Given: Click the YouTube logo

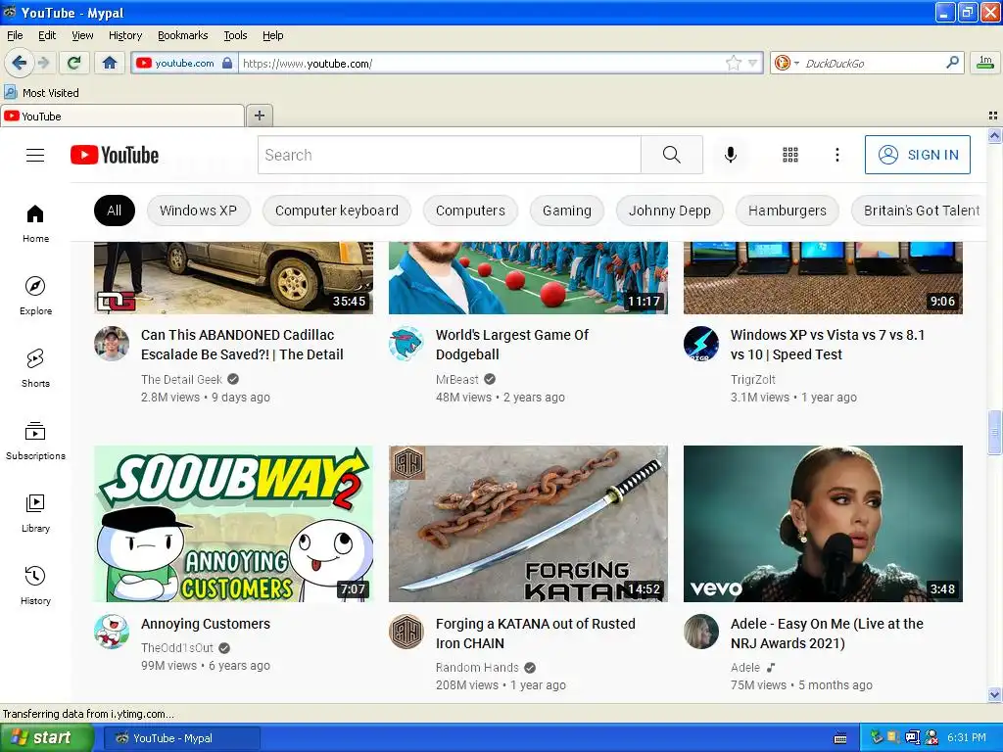Looking at the screenshot, I should (x=115, y=155).
